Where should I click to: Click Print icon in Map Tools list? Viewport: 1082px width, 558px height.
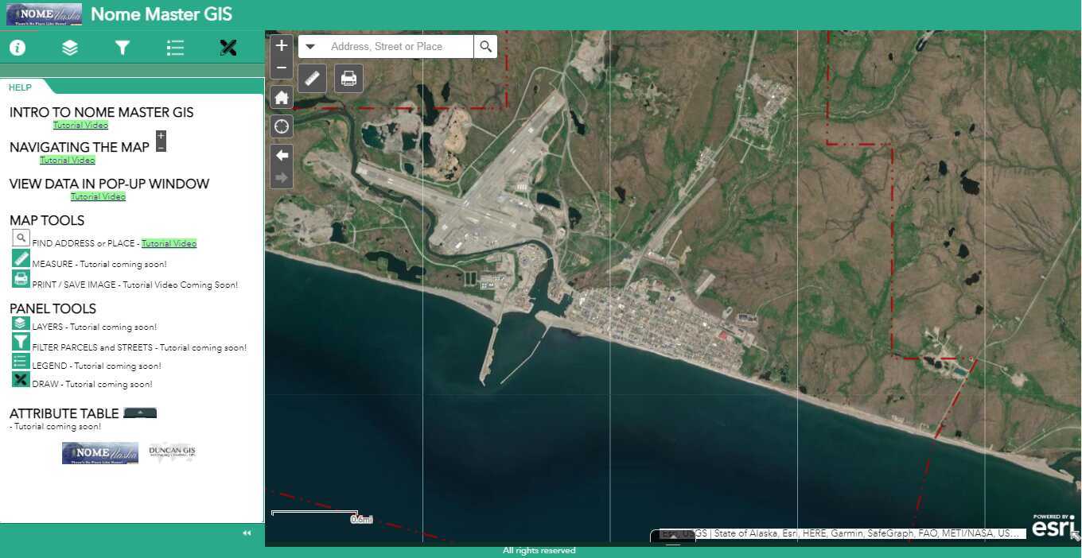(x=21, y=279)
